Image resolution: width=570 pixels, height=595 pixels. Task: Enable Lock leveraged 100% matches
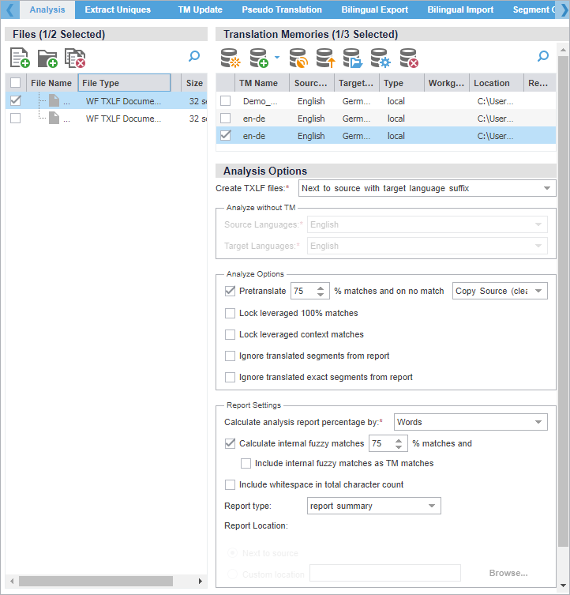(x=231, y=314)
